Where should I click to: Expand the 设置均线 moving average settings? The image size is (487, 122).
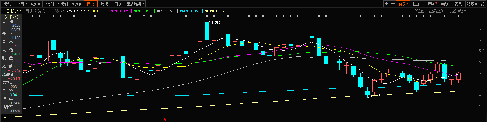coord(457,11)
